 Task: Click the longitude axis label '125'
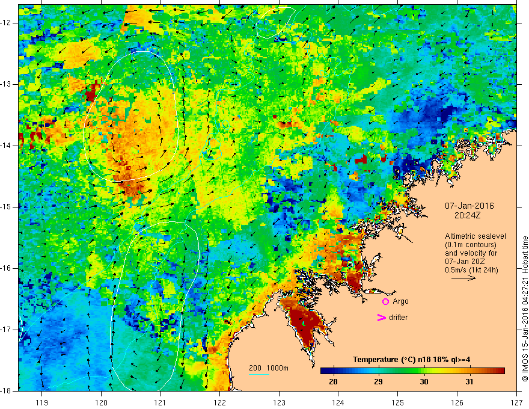(x=398, y=402)
